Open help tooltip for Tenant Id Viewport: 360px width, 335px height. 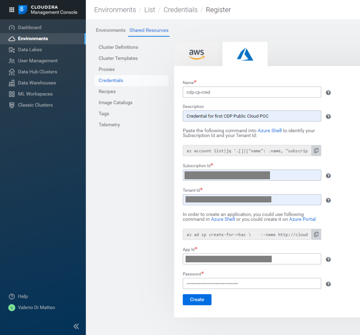pyautogui.click(x=328, y=200)
